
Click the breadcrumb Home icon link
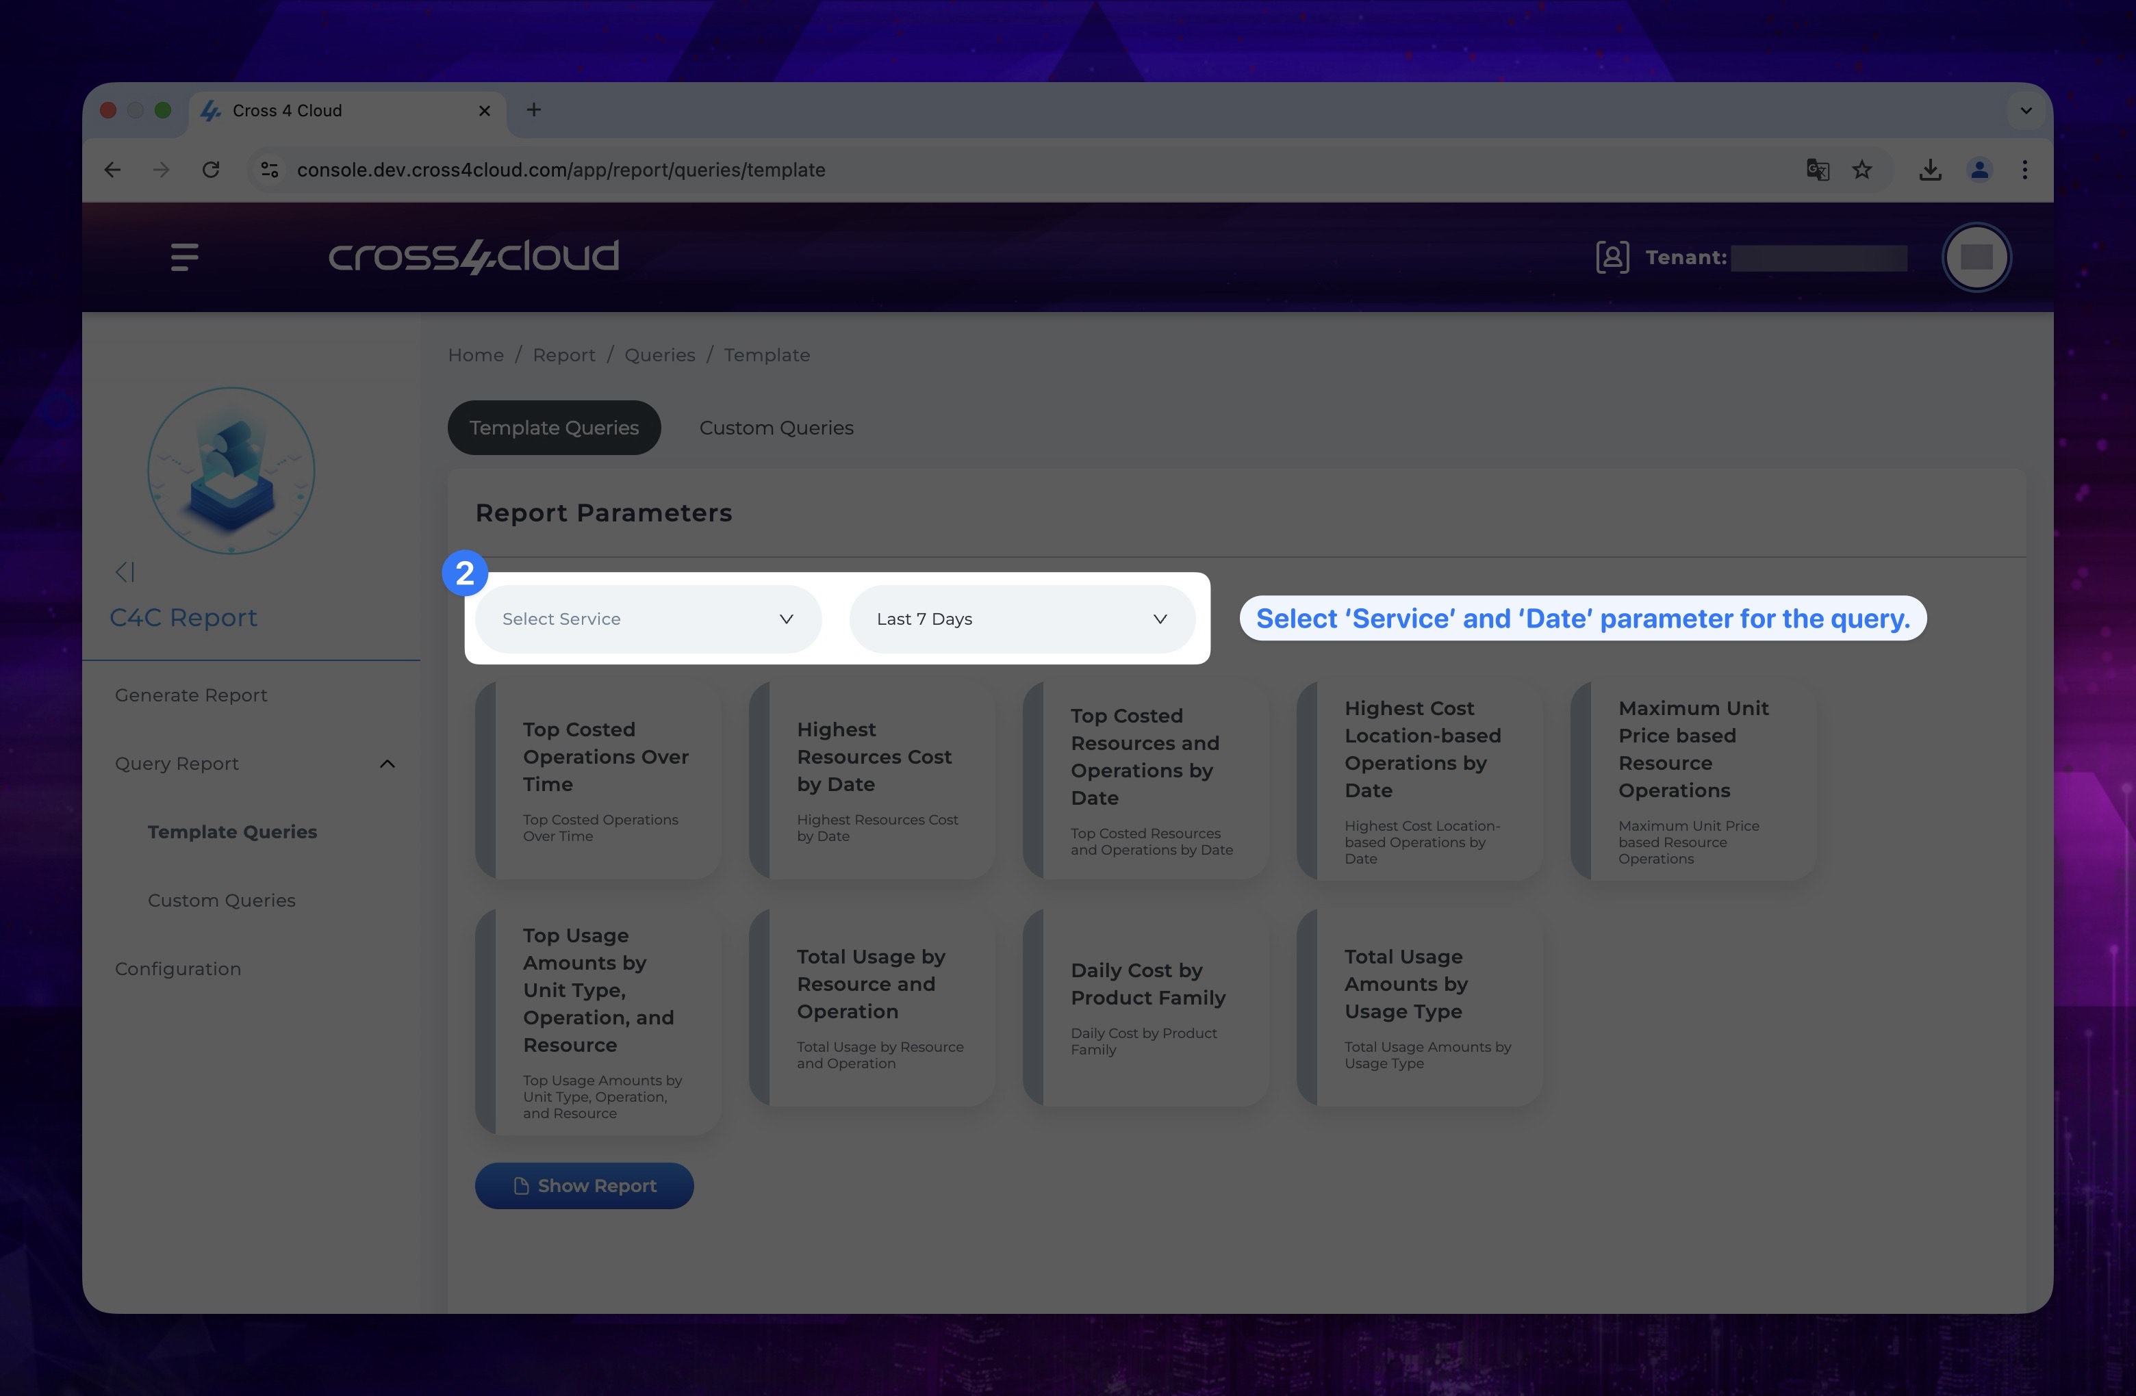[475, 354]
